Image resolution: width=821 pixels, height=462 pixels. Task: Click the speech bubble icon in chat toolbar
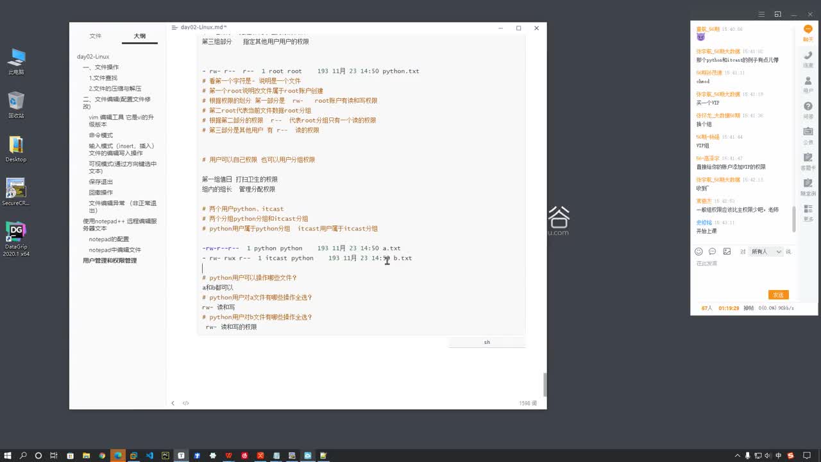tap(713, 252)
